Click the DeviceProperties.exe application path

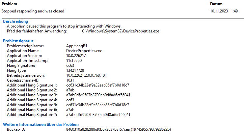(121, 31)
